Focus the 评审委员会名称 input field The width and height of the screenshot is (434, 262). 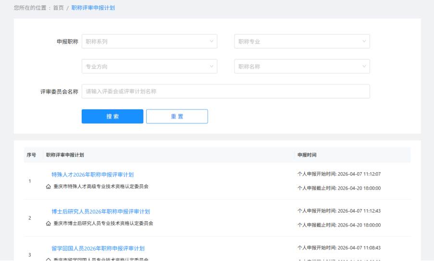tap(225, 91)
